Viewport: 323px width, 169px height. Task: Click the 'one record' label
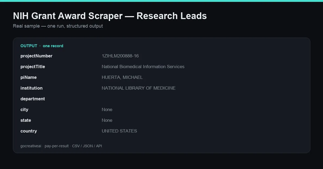pyautogui.click(x=53, y=46)
